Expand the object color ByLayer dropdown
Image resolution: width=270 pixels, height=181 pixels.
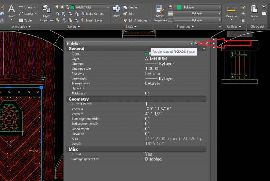219,7
